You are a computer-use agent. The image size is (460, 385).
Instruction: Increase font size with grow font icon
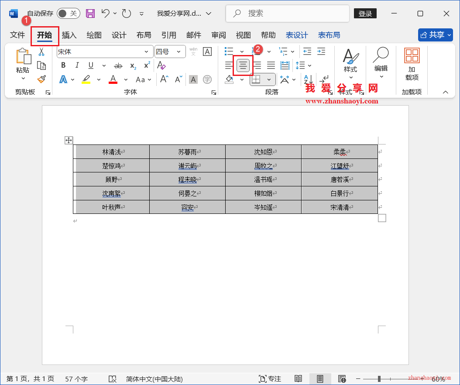pyautogui.click(x=164, y=79)
